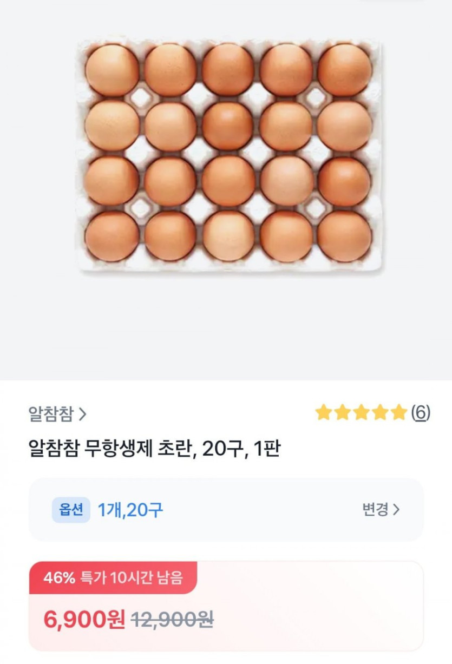Click the crossed-out 12,900원 original price
This screenshot has width=452, height=664.
click(x=172, y=619)
